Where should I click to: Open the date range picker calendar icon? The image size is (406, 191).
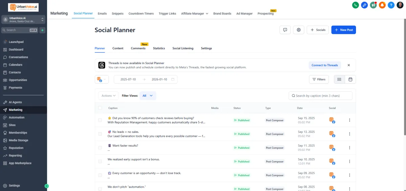(x=173, y=79)
